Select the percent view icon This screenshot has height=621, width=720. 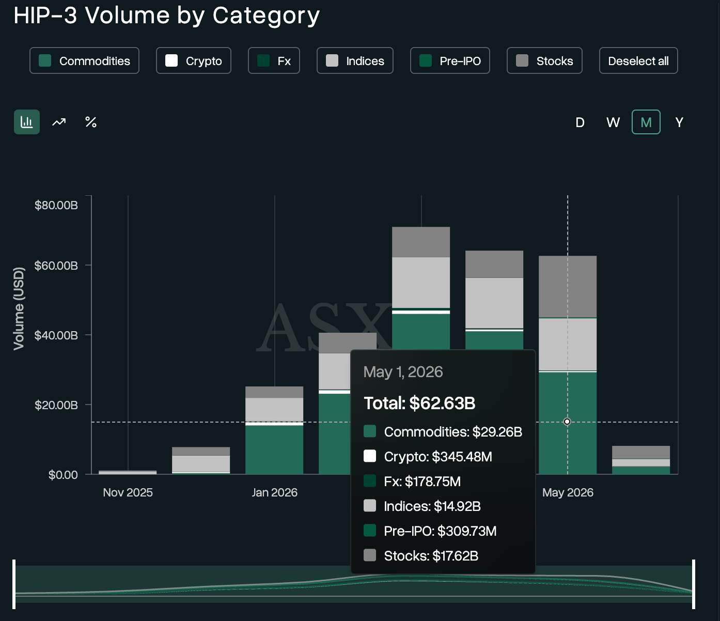coord(91,122)
